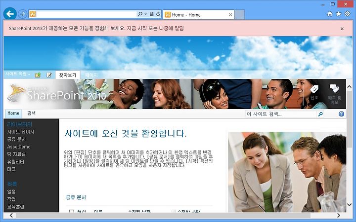Viewport: 356px width, 222px height.
Task: Click the browser back arrow button
Action: click(x=10, y=14)
